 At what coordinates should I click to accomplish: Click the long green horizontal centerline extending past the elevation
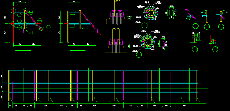coord(110,88)
